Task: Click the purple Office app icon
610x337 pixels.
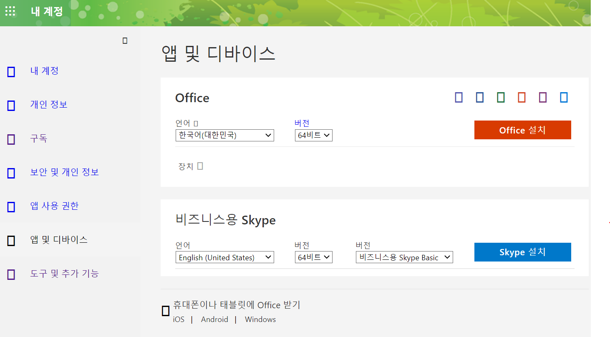Action: (x=542, y=98)
